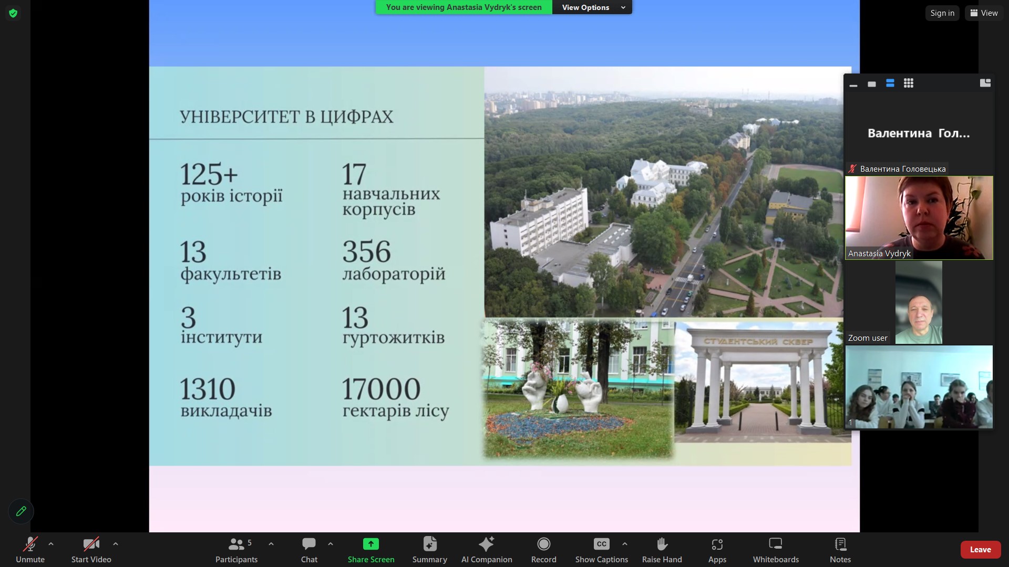Raise Hand in the meeting
Image resolution: width=1009 pixels, height=567 pixels.
[x=662, y=544]
